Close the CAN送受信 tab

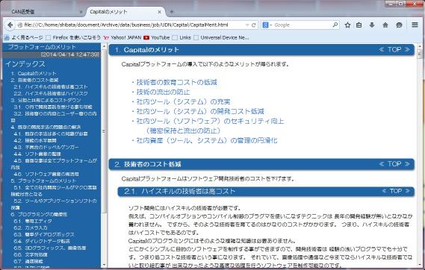tap(81, 12)
